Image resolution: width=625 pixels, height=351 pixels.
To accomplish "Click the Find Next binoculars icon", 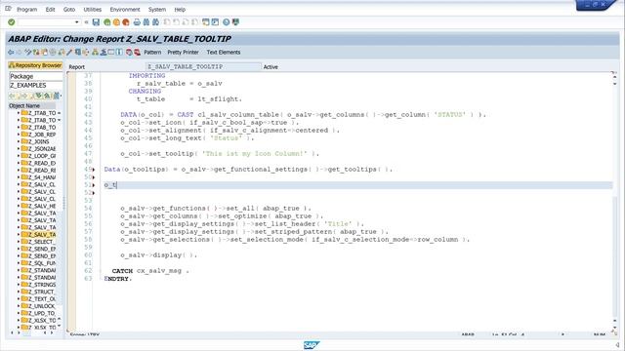I will (x=156, y=22).
